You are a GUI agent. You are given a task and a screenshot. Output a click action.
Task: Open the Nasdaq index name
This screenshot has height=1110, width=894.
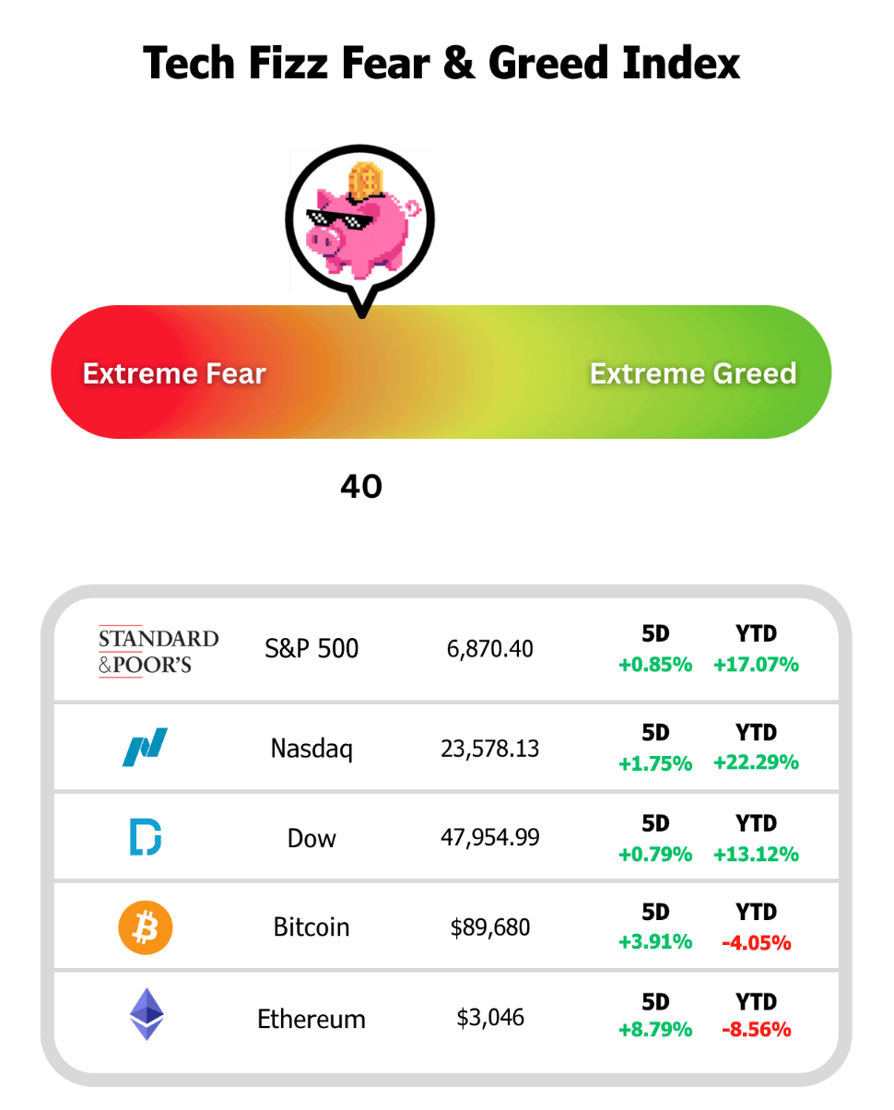(312, 748)
